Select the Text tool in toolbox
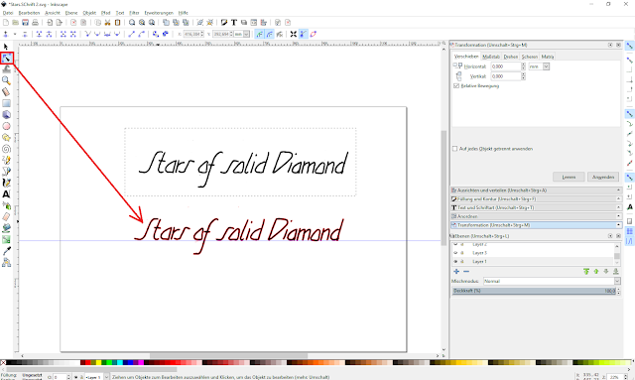 click(6, 194)
